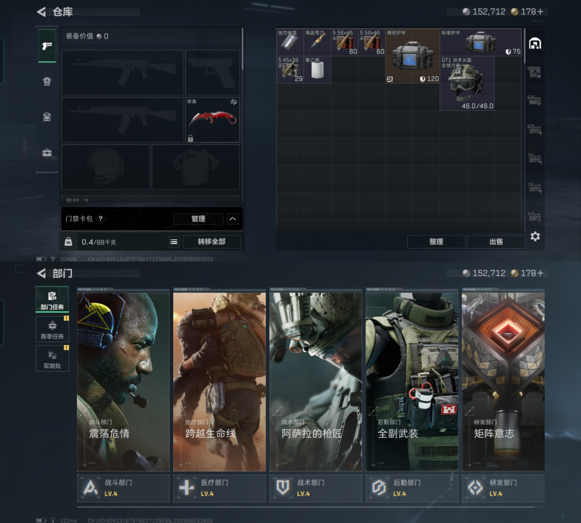Viewport: 581px width, 523px height.
Task: Click the battery icon in the 仓库 status bar
Action: [41, 259]
